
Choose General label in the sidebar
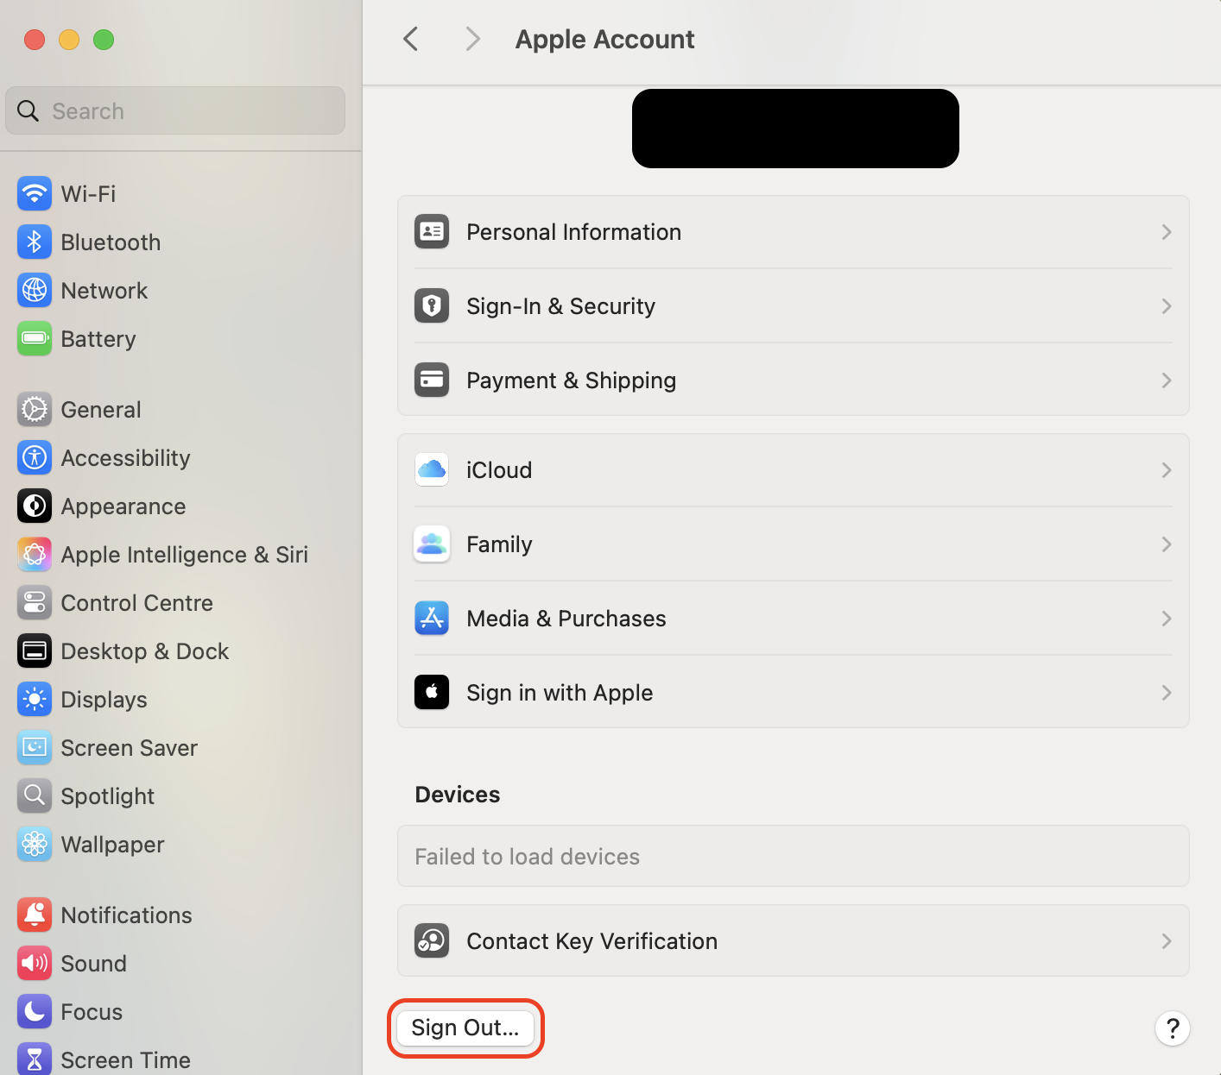point(101,410)
